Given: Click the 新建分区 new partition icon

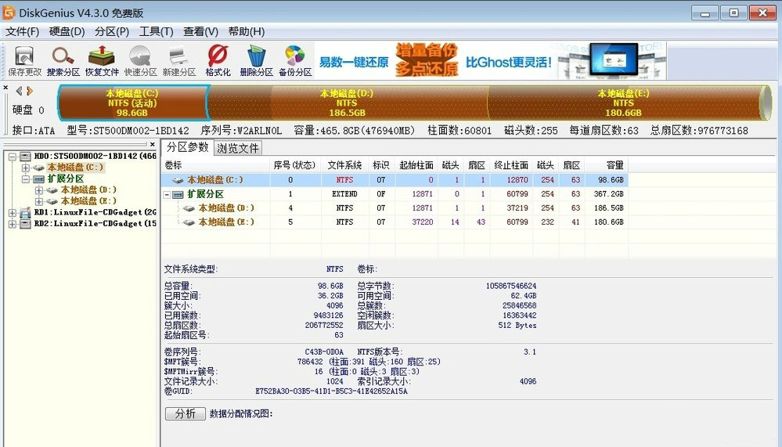Looking at the screenshot, I should (x=179, y=61).
